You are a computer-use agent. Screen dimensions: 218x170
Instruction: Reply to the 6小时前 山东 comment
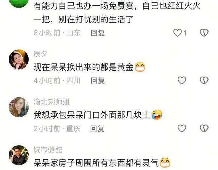pos(97,33)
